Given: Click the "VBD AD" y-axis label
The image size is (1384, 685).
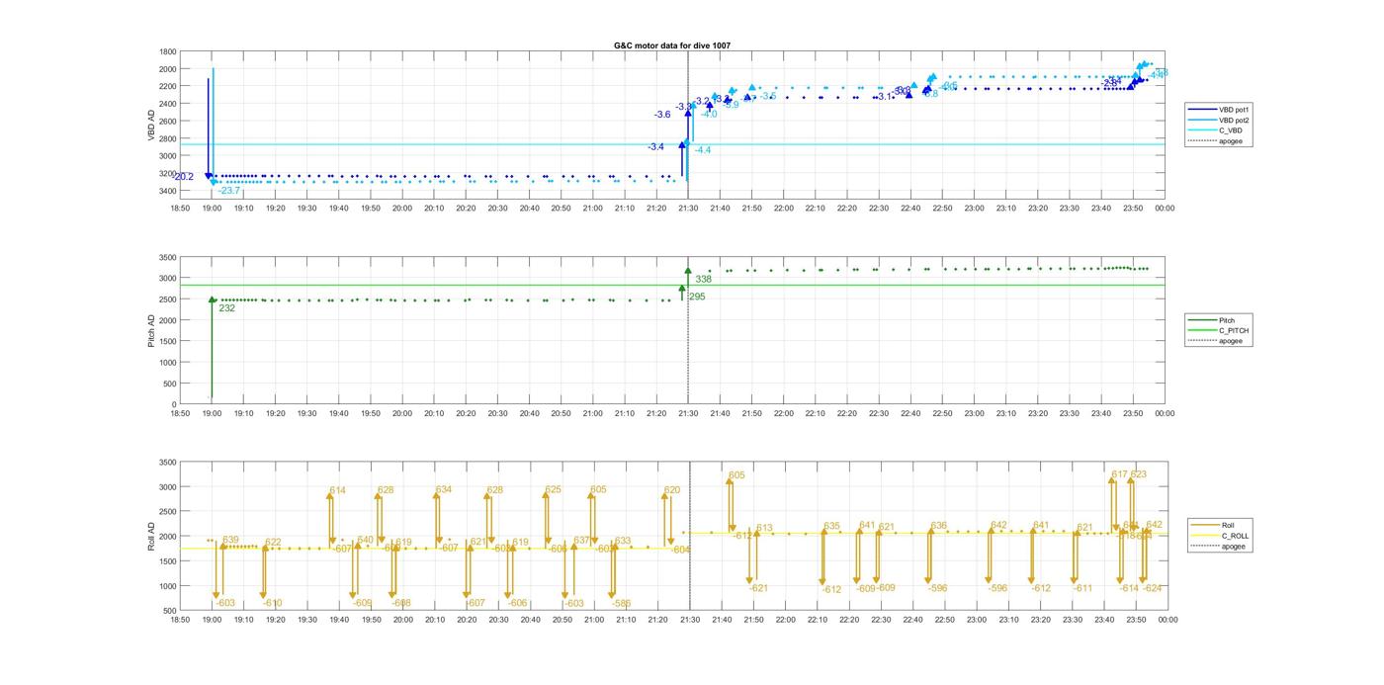Looking at the screenshot, I should [152, 124].
